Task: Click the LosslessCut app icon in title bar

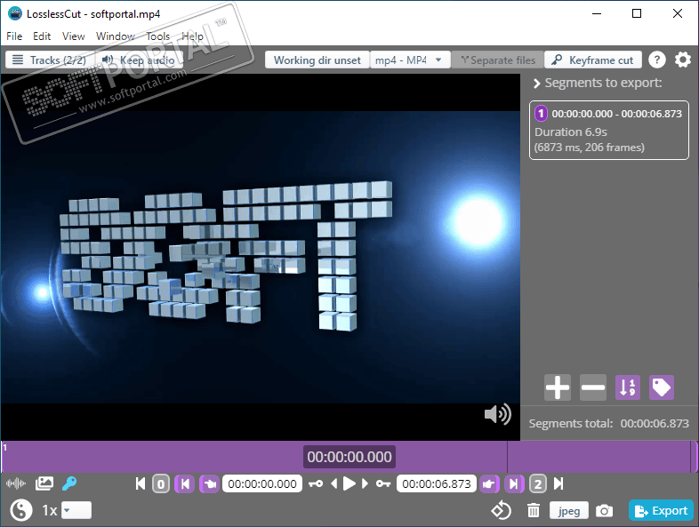Action: pyautogui.click(x=15, y=14)
